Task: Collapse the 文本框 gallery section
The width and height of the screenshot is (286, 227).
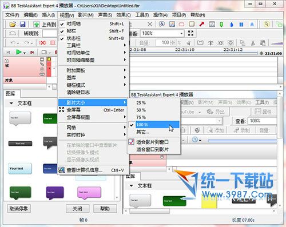Action: 11,103
